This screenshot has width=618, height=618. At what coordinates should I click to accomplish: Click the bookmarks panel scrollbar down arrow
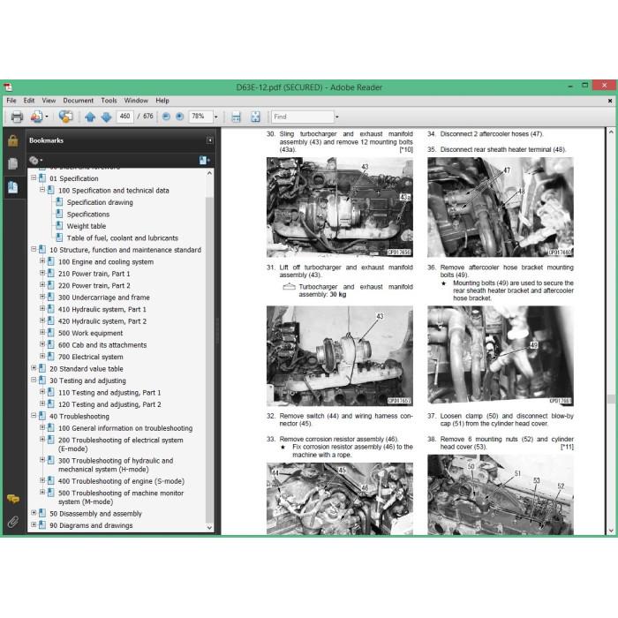[210, 527]
